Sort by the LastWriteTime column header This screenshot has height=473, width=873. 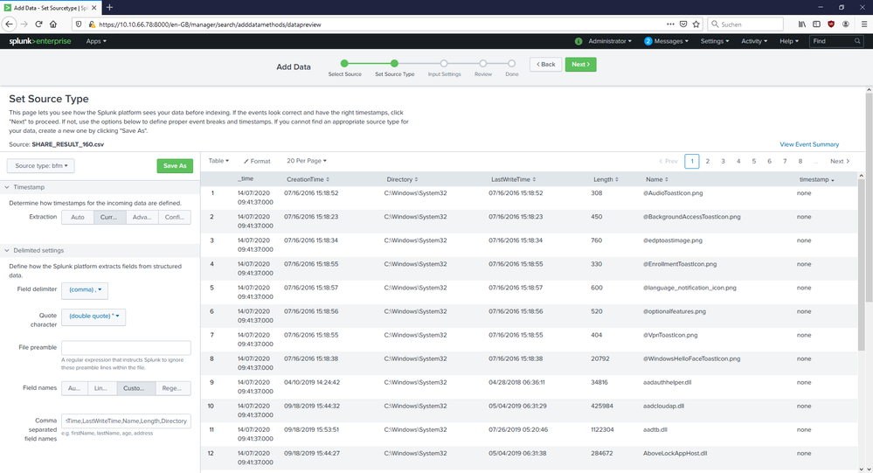click(x=513, y=179)
